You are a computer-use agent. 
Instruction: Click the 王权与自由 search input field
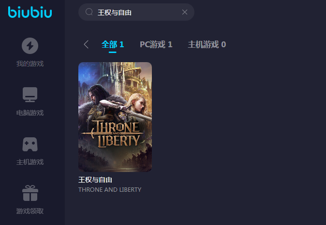(136, 12)
